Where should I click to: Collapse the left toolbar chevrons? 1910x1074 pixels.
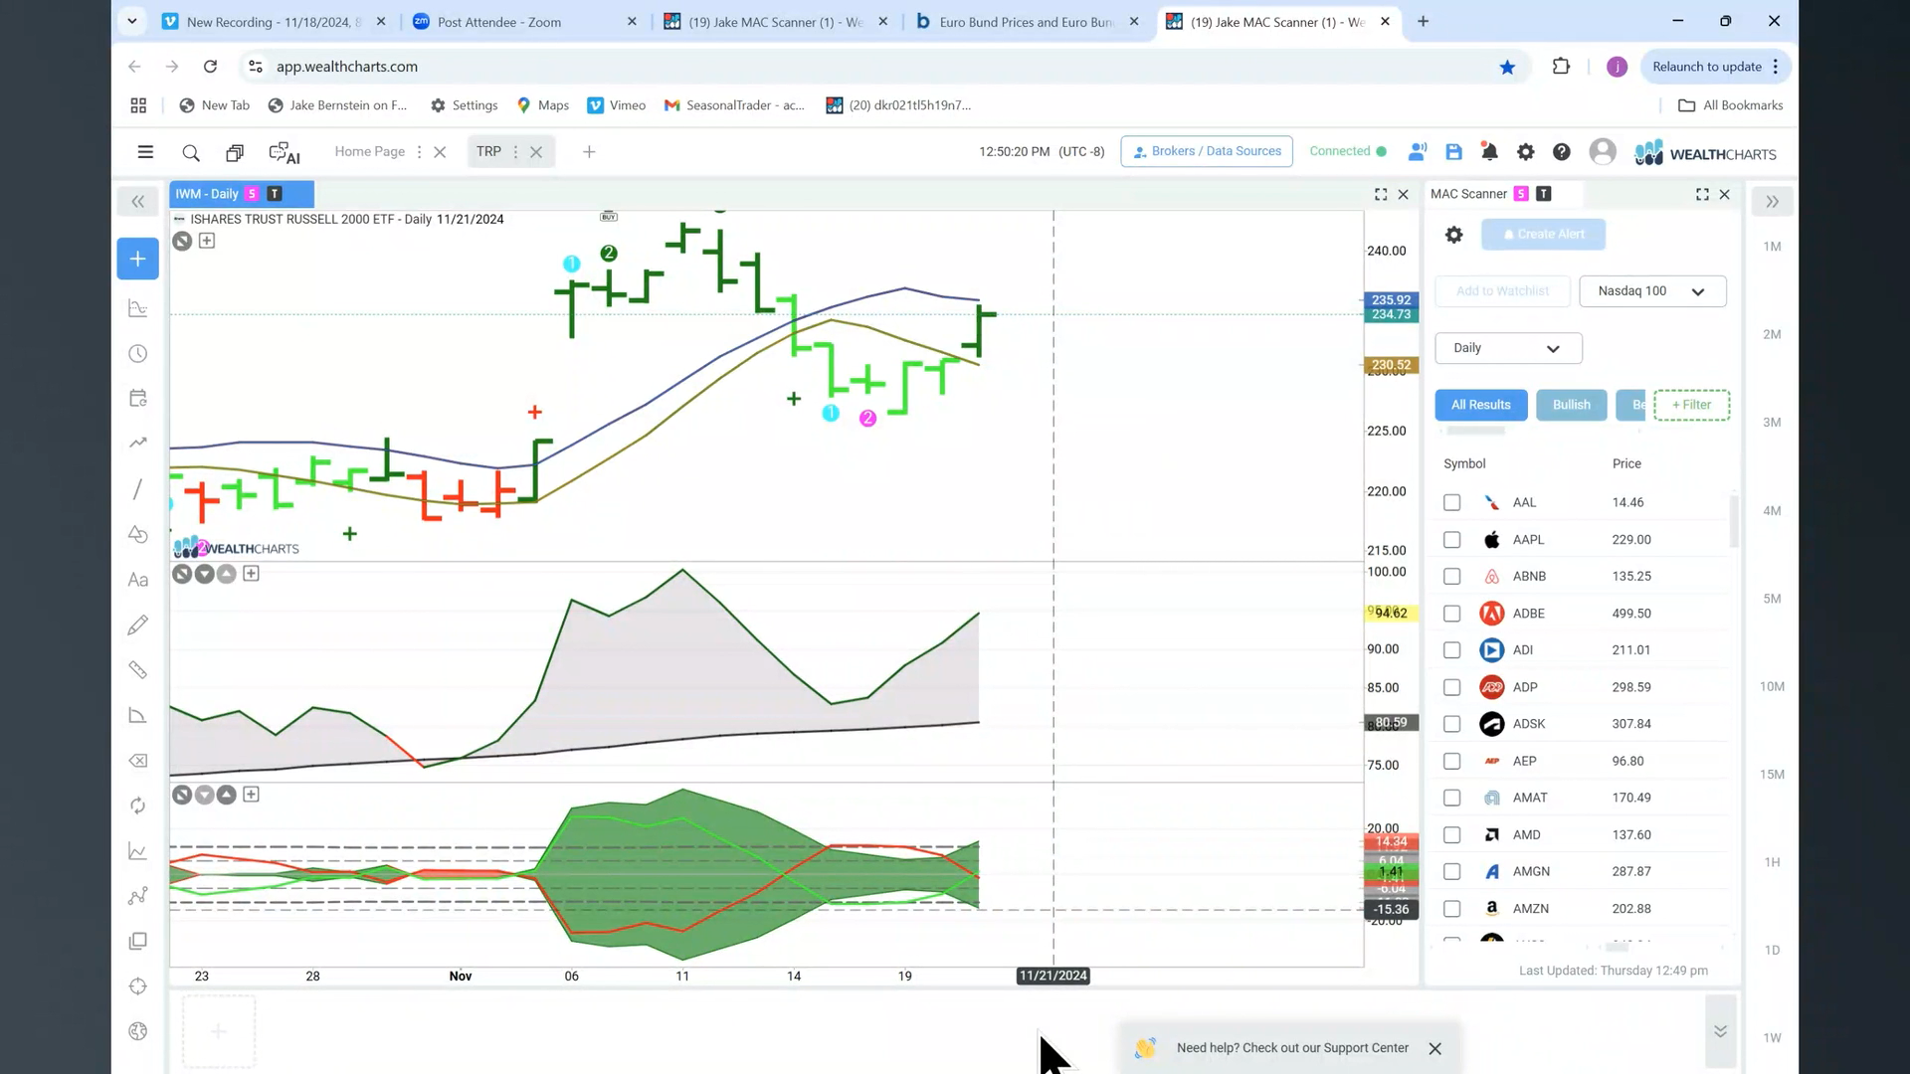tap(138, 202)
